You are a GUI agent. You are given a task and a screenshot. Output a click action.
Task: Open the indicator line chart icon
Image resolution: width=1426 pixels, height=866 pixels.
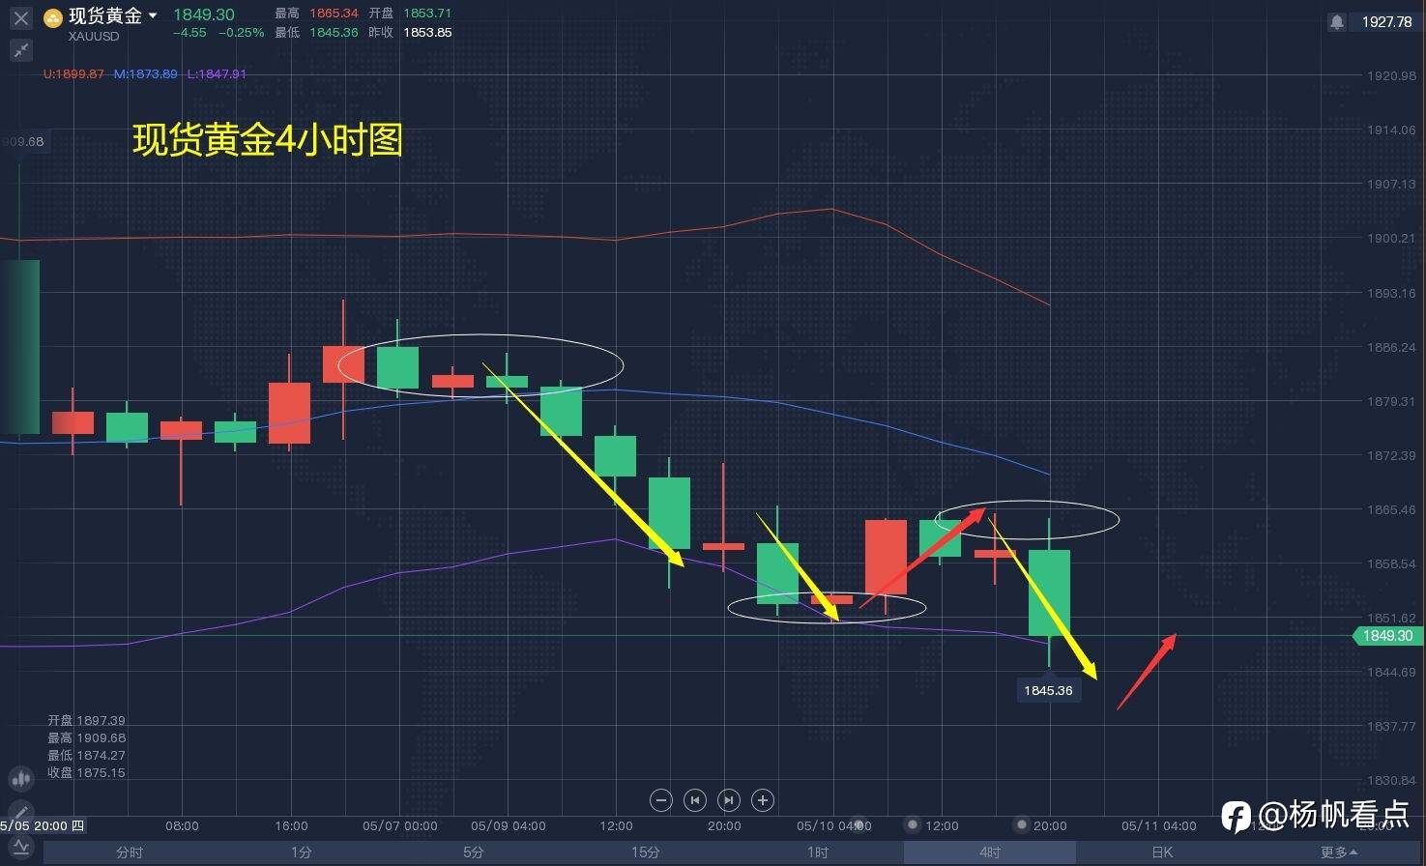coord(20,848)
